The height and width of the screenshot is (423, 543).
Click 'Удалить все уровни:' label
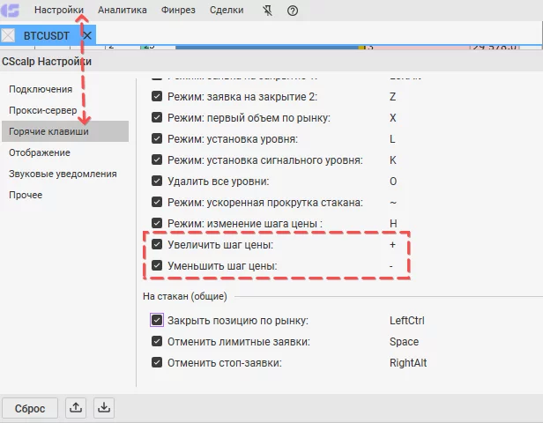click(219, 181)
